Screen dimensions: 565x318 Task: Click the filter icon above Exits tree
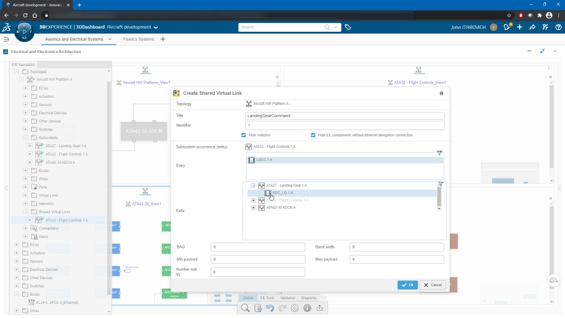click(x=440, y=184)
